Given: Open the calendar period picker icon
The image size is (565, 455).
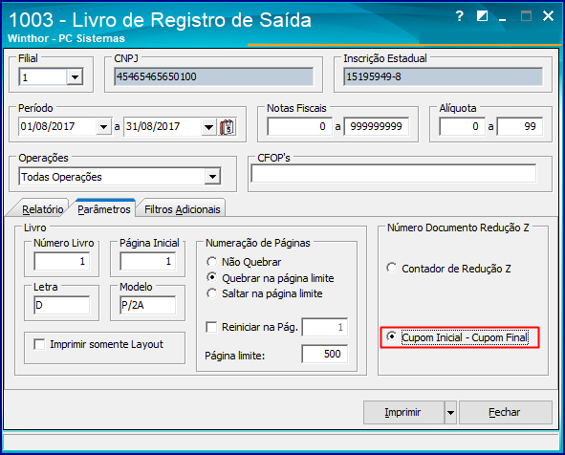Looking at the screenshot, I should (228, 127).
